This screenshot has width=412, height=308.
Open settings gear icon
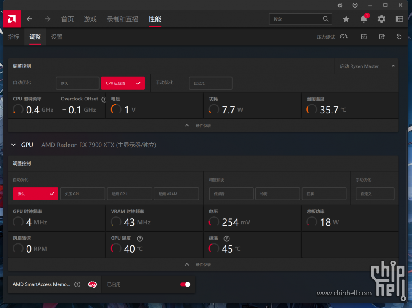point(382,19)
